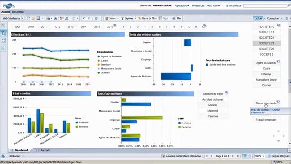Go to first page arrow in status bar
Viewport: 291px width, 164px height.
[207, 156]
